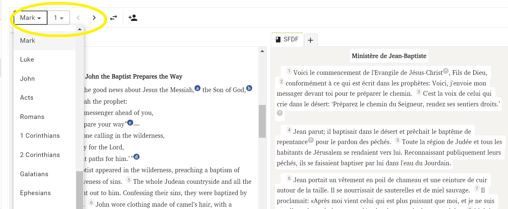Viewport: 508px width, 209px height.
Task: Click the swap panels arrows icon
Action: pyautogui.click(x=114, y=18)
